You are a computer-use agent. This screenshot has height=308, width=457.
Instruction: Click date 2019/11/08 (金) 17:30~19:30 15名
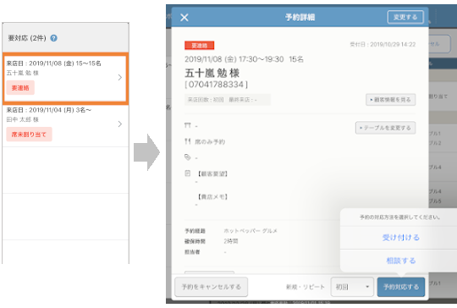(x=244, y=59)
